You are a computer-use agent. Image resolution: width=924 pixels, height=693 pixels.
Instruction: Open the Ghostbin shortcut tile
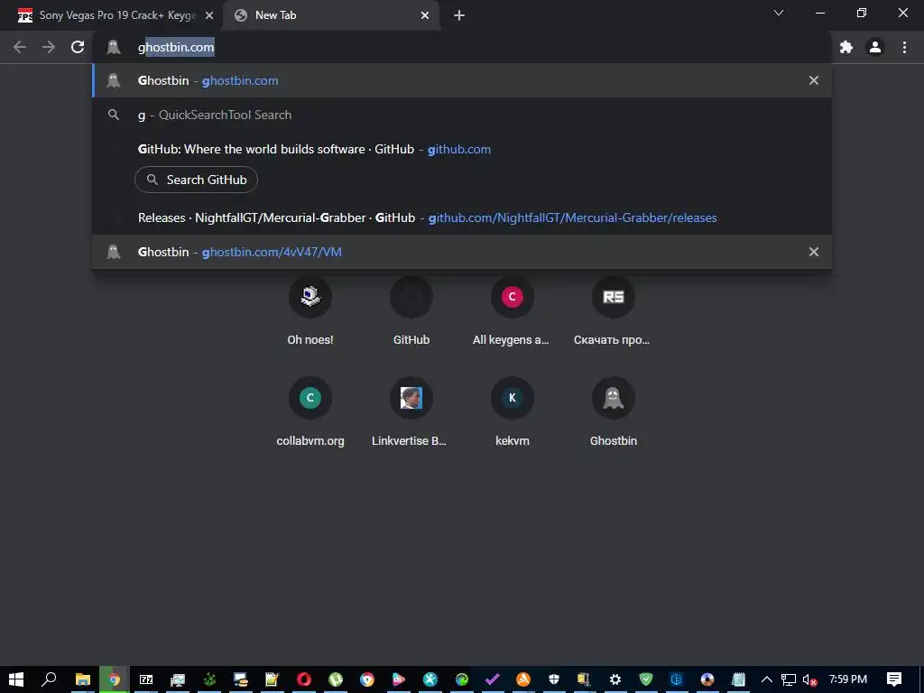(613, 411)
